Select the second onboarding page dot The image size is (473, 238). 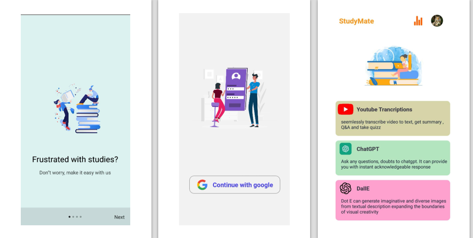pos(73,216)
